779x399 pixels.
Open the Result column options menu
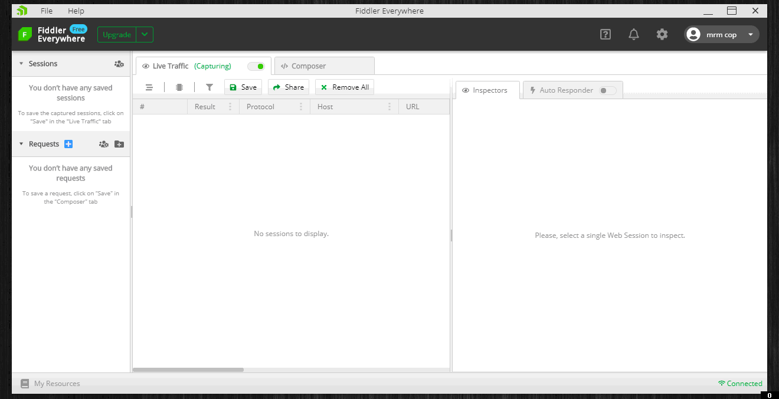(230, 107)
